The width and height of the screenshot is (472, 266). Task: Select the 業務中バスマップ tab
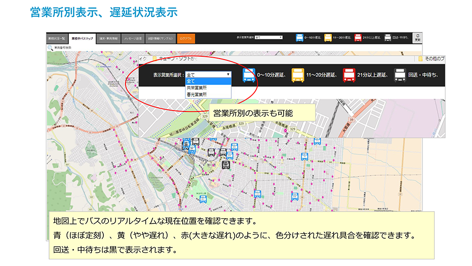82,39
